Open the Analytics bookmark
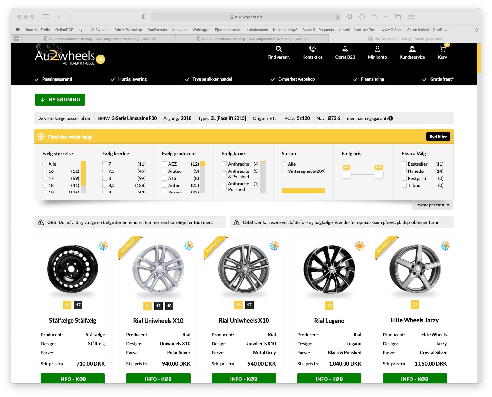Image resolution: width=492 pixels, height=397 pixels. [180, 30]
